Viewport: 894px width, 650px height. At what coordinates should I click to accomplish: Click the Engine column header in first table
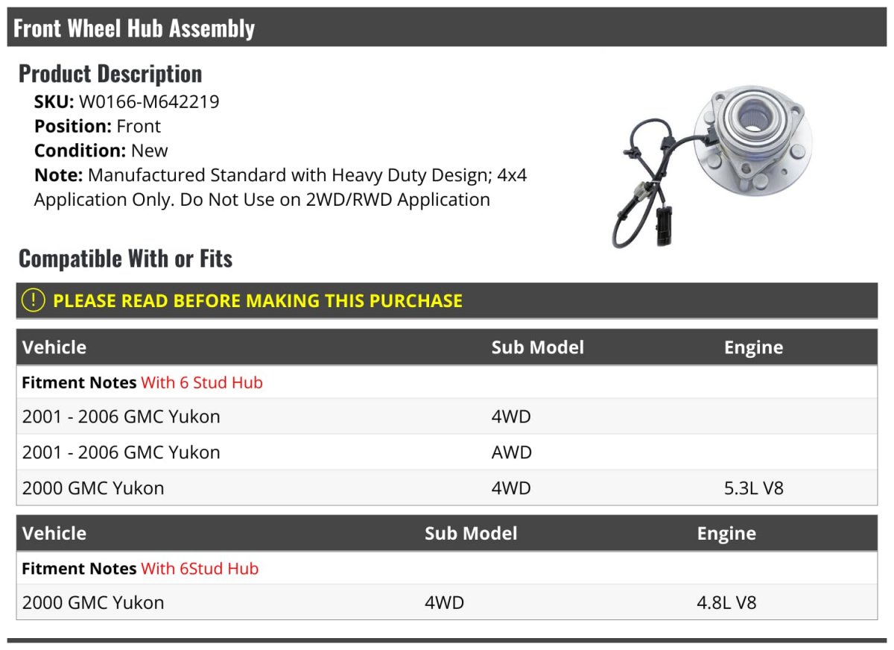tap(753, 347)
